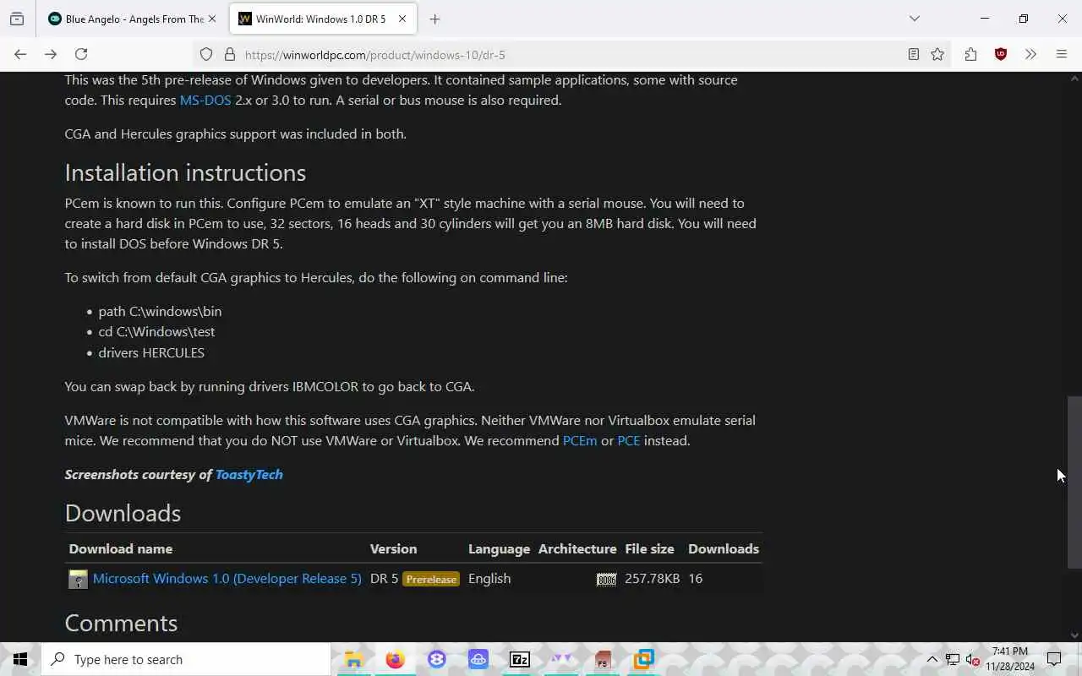The width and height of the screenshot is (1082, 676).
Task: Click the Download name column header
Action: [x=121, y=548]
